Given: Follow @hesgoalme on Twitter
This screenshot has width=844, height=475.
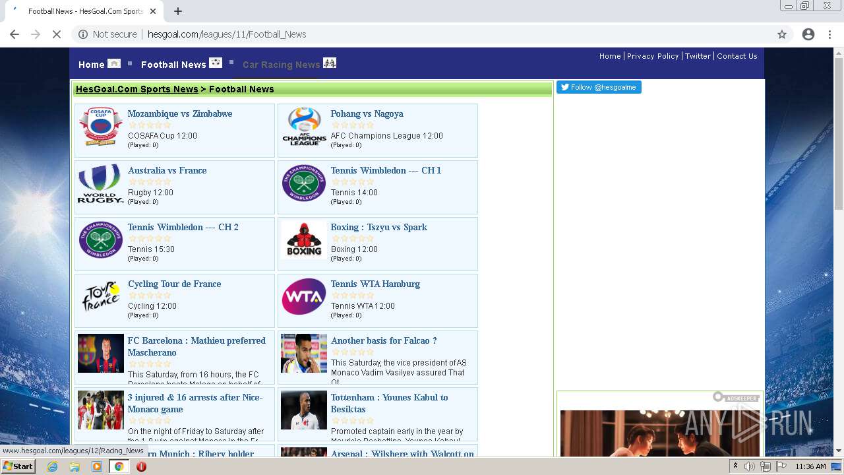Looking at the screenshot, I should click(x=599, y=87).
